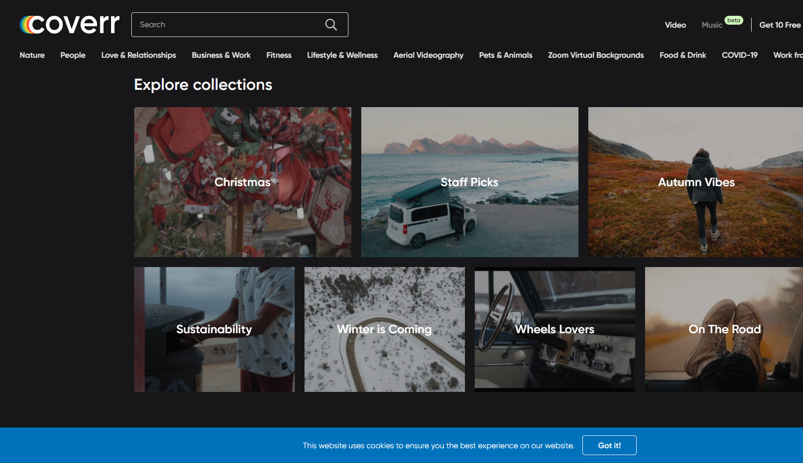Dismiss cookies with Got it! button
The image size is (803, 463).
(610, 445)
